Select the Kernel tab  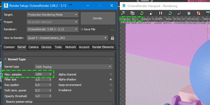tap(21, 47)
